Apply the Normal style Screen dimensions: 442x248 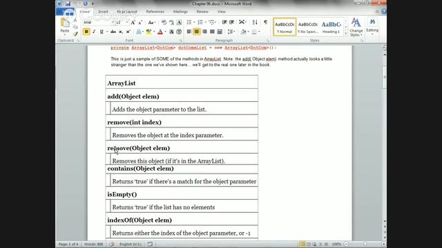click(285, 27)
